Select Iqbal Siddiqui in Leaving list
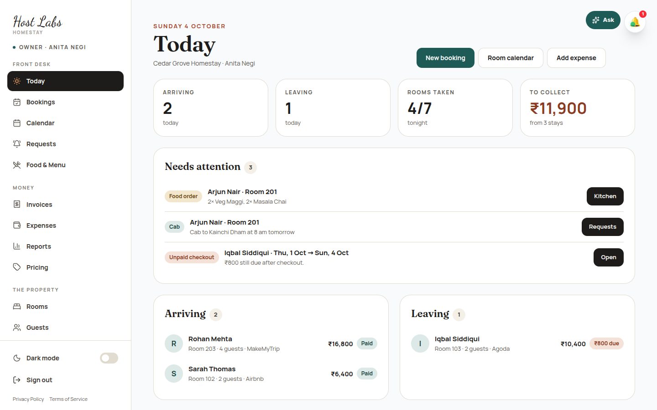 [517, 343]
